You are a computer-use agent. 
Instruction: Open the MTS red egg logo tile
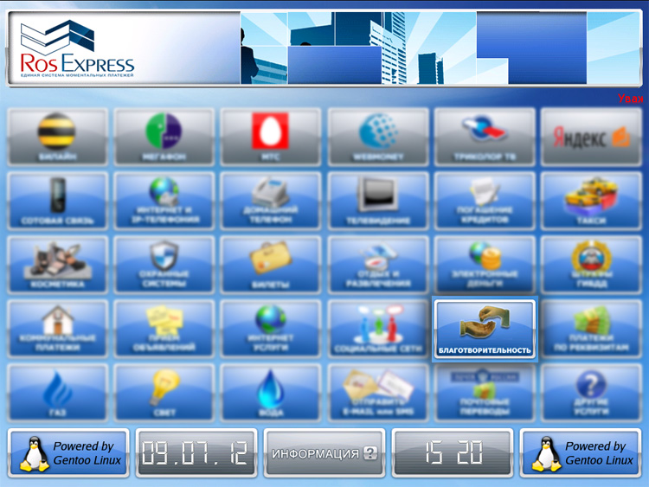point(271,138)
